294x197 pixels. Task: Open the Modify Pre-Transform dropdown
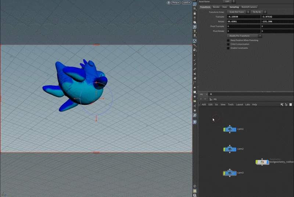(244, 36)
